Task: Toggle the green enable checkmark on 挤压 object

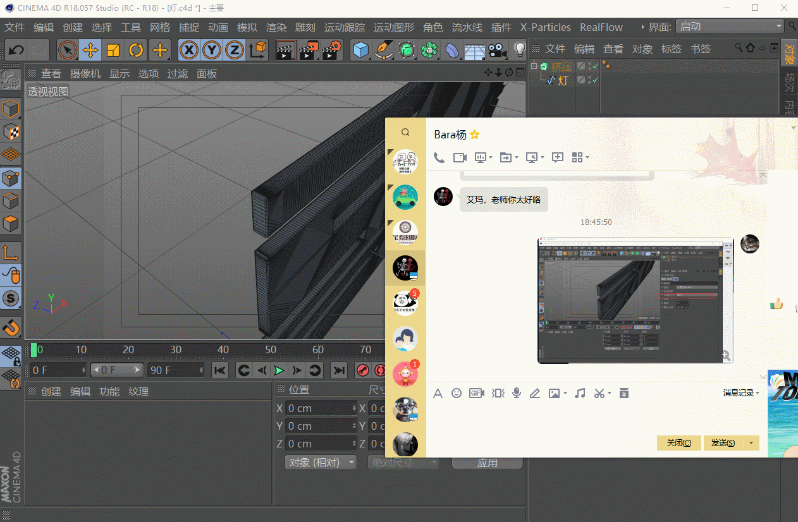Action: [595, 66]
